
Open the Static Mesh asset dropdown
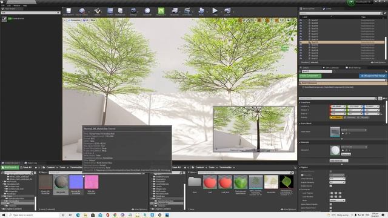click(x=353, y=130)
